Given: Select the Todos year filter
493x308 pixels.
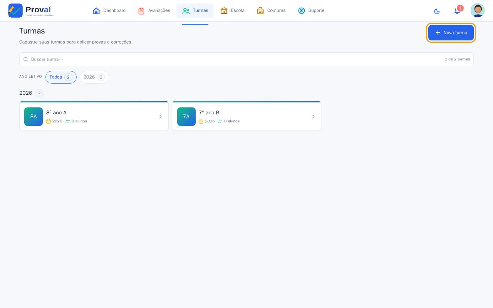Looking at the screenshot, I should [x=61, y=77].
